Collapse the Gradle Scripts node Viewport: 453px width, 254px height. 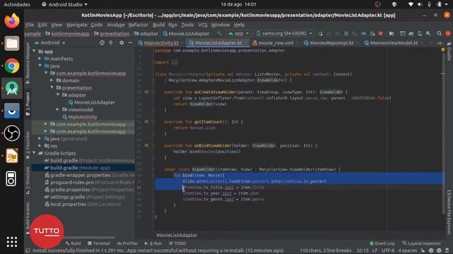coord(35,153)
